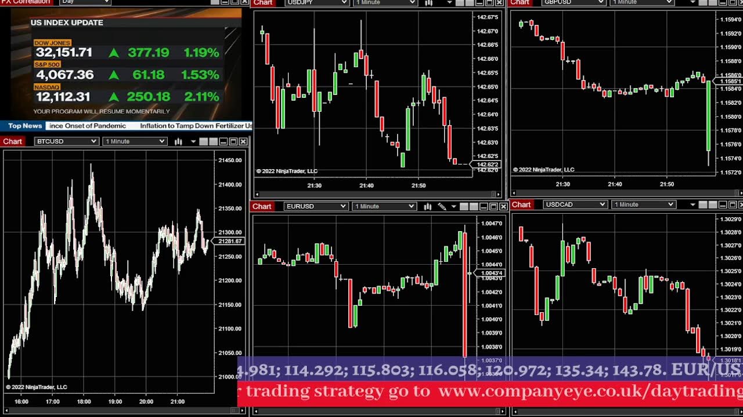743x417 pixels.
Task: Click Nasdaq percentage change 2.11%
Action: tap(201, 97)
